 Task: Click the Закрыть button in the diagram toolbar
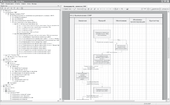165,9
